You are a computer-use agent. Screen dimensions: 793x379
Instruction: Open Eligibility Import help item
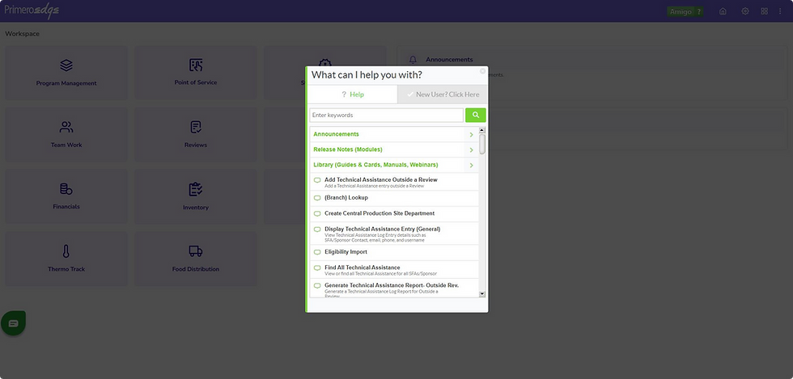pyautogui.click(x=394, y=252)
